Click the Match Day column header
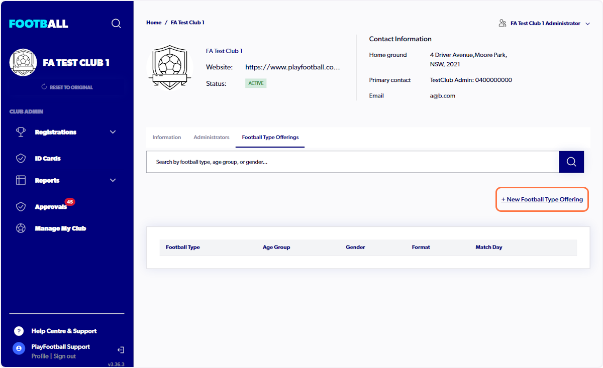603x368 pixels. tap(489, 247)
